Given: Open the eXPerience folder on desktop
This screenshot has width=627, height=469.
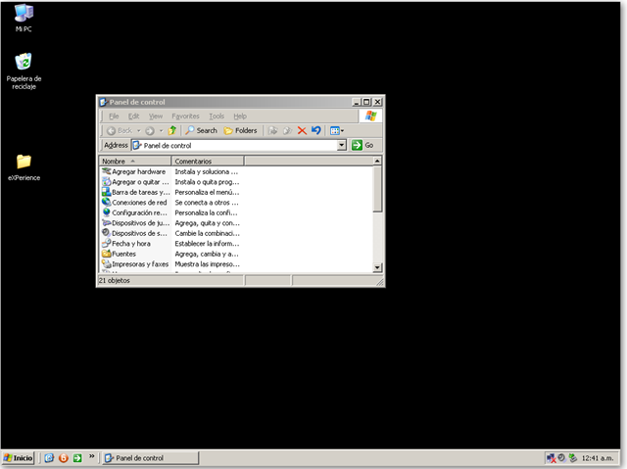Looking at the screenshot, I should [x=24, y=167].
